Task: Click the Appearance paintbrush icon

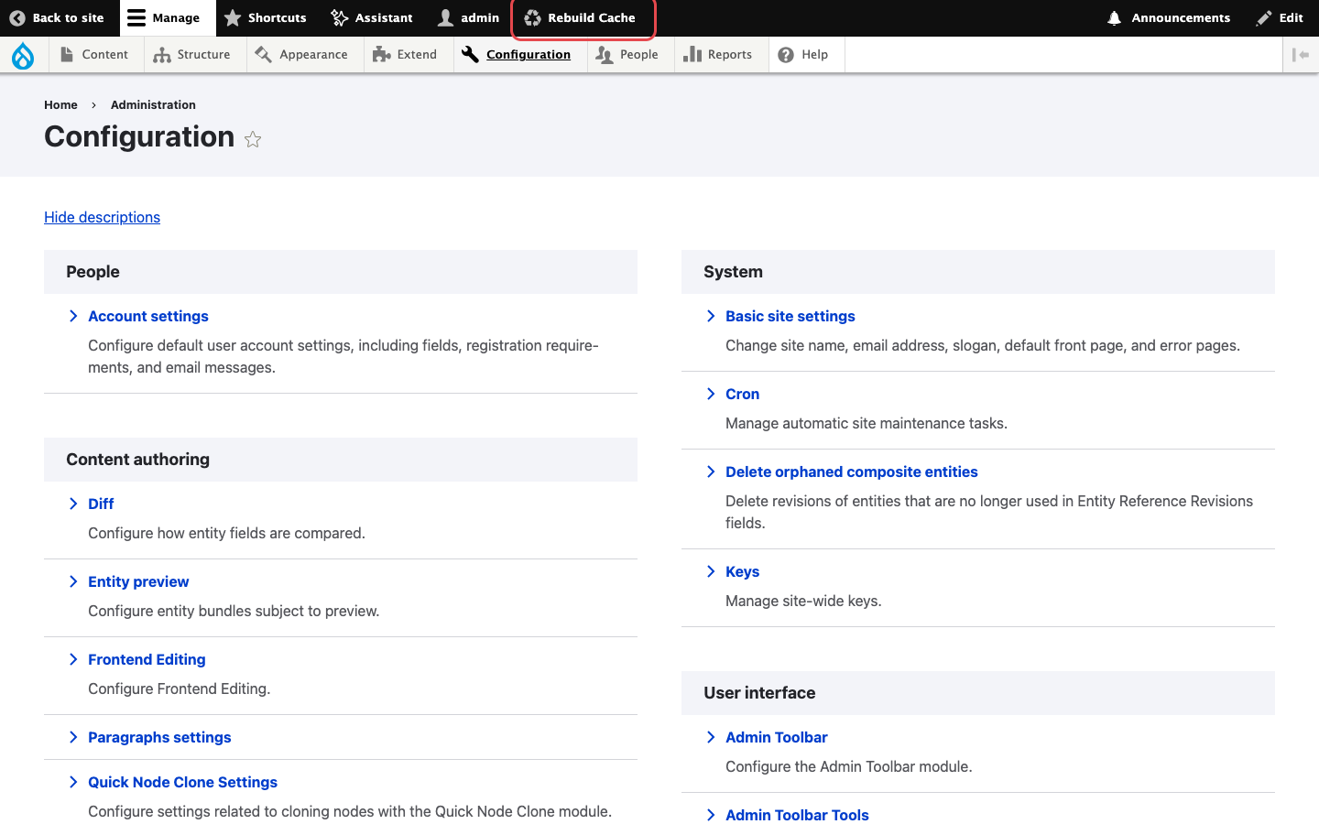Action: tap(264, 55)
